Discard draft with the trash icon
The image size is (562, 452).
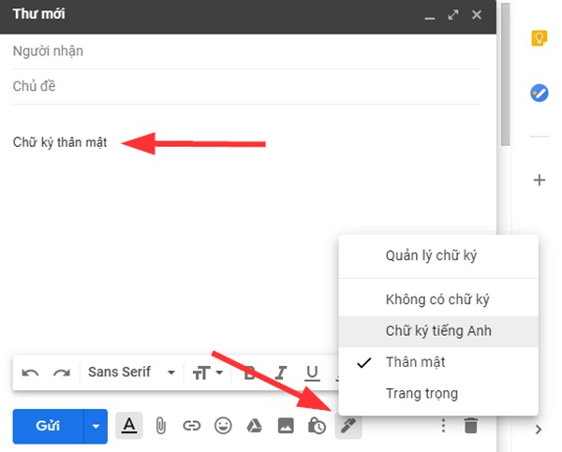[471, 426]
